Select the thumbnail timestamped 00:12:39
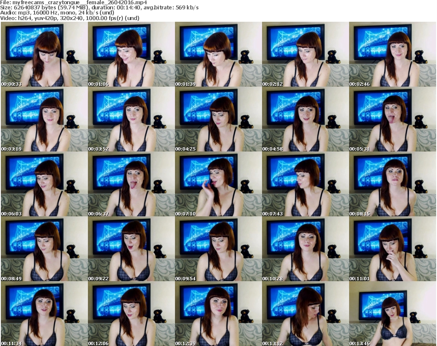 point(218,314)
